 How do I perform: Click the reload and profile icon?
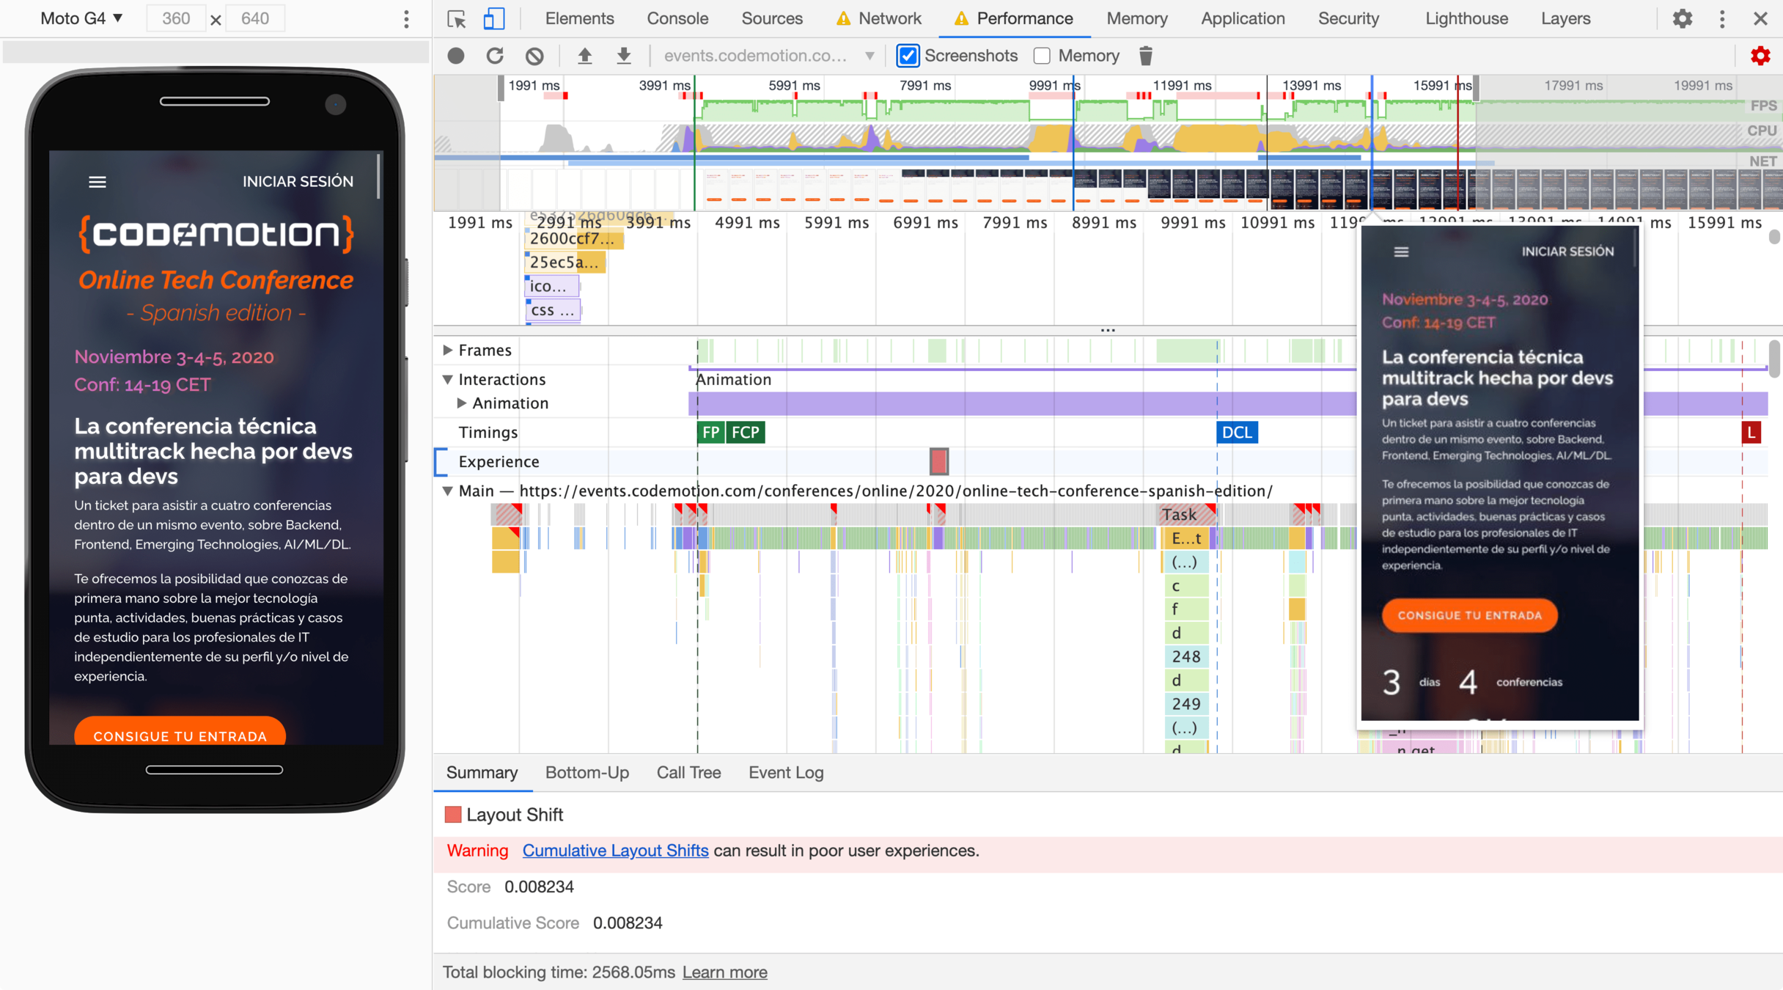pos(496,56)
